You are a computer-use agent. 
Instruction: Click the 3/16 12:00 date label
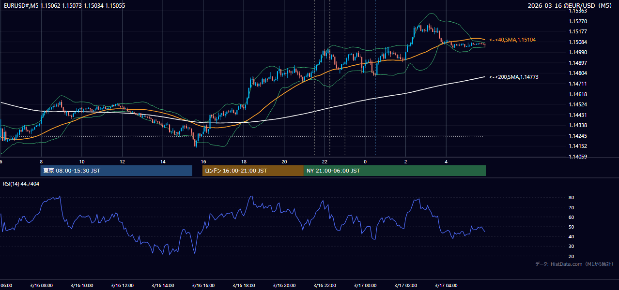pyautogui.click(x=123, y=285)
